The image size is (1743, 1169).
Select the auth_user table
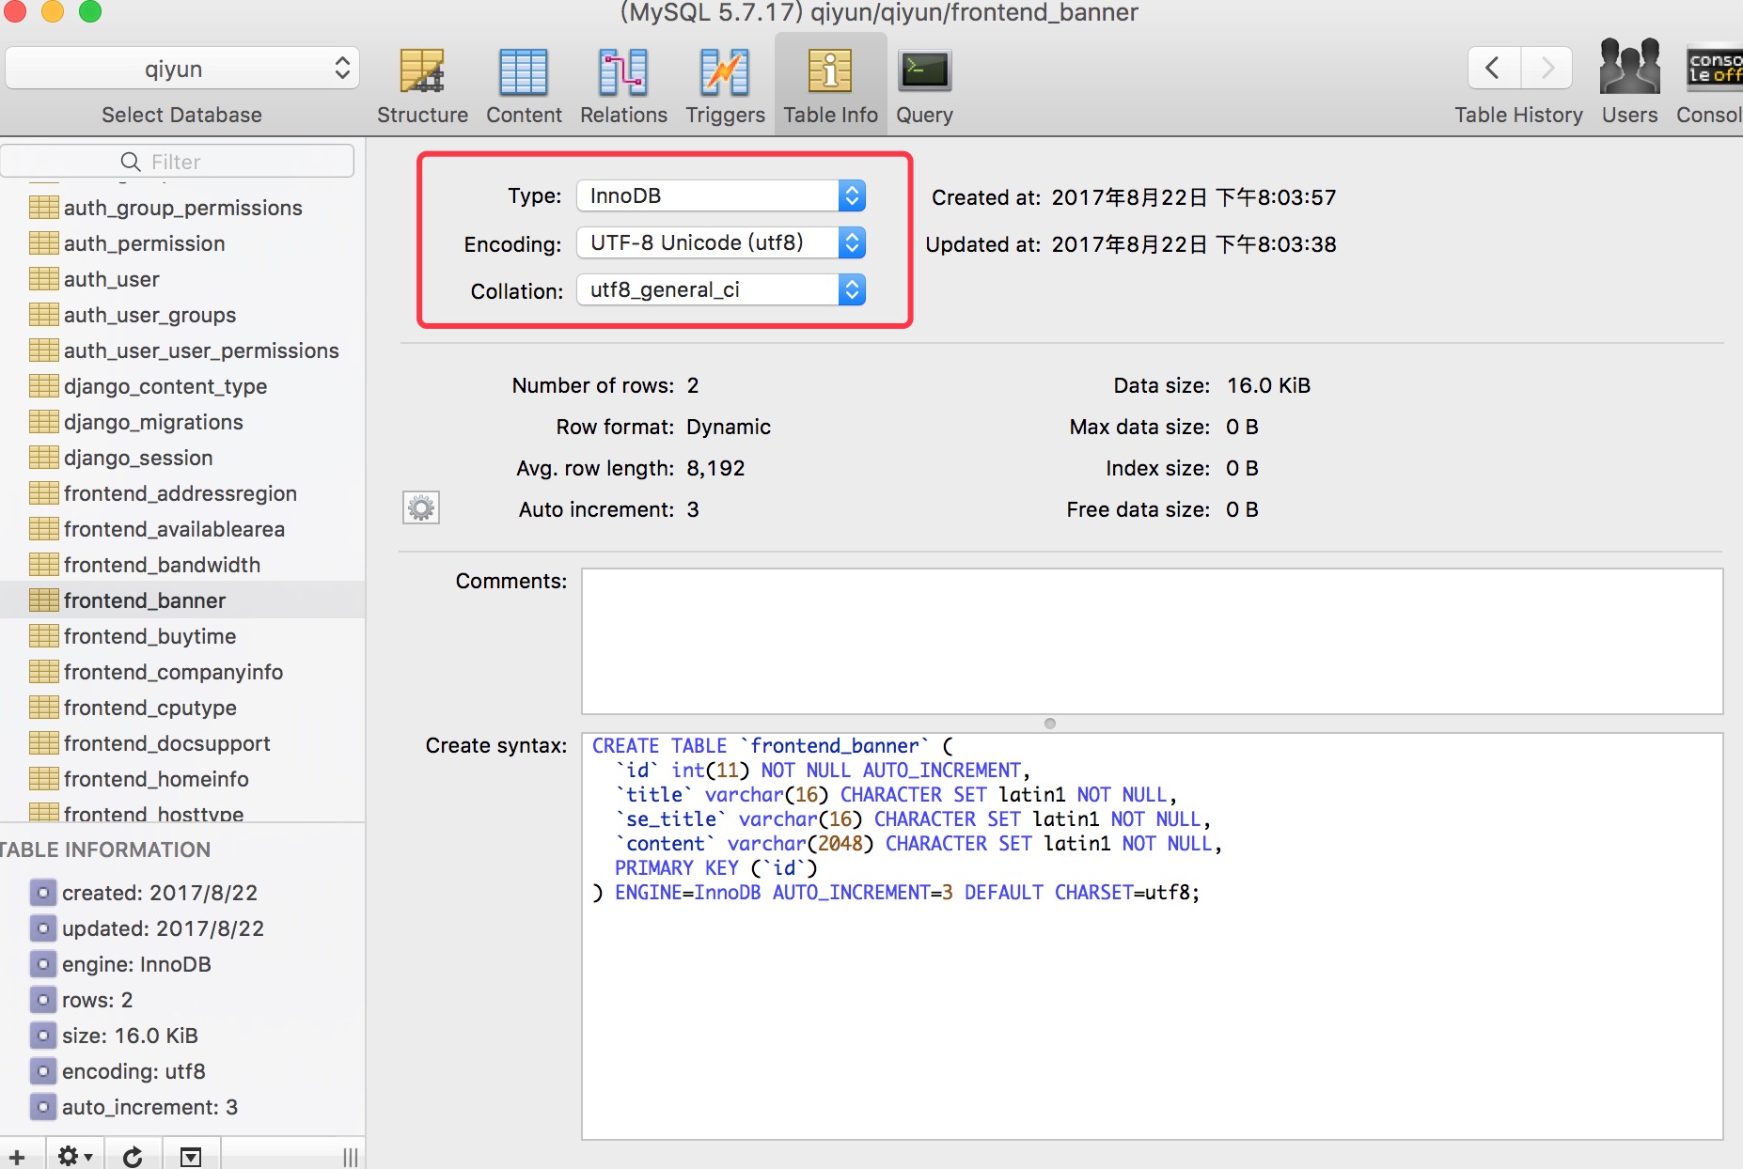click(111, 279)
